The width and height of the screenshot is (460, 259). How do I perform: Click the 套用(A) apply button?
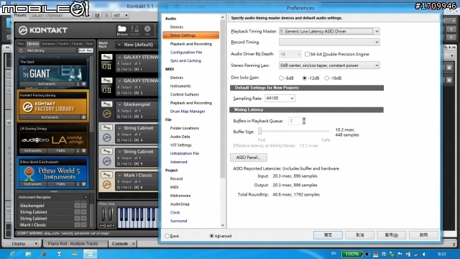391,235
